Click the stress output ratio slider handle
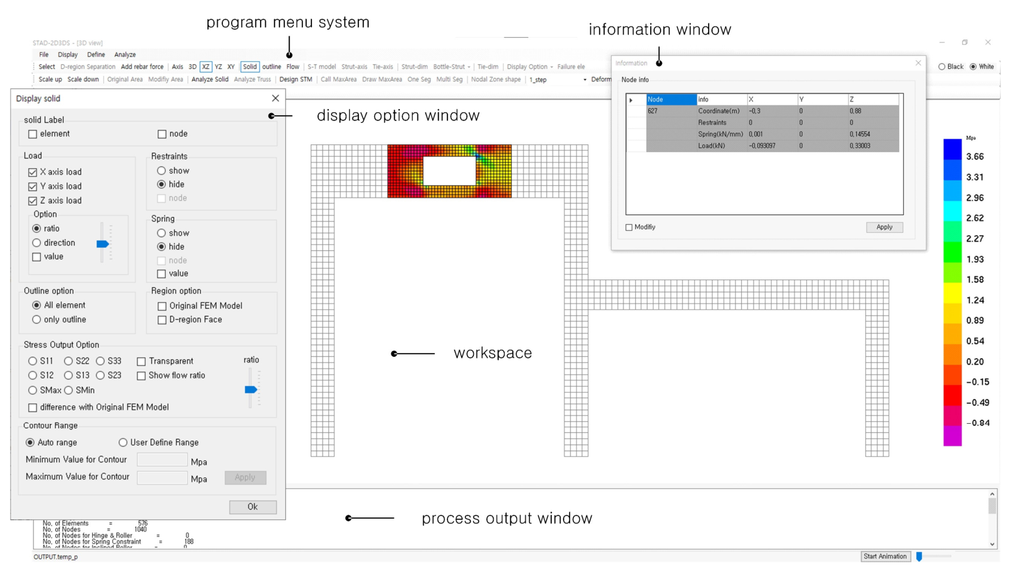 251,389
